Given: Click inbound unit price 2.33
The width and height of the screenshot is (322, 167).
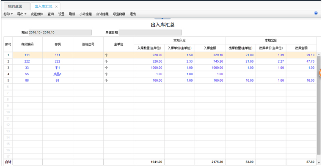Looking at the screenshot, I should [x=190, y=61].
